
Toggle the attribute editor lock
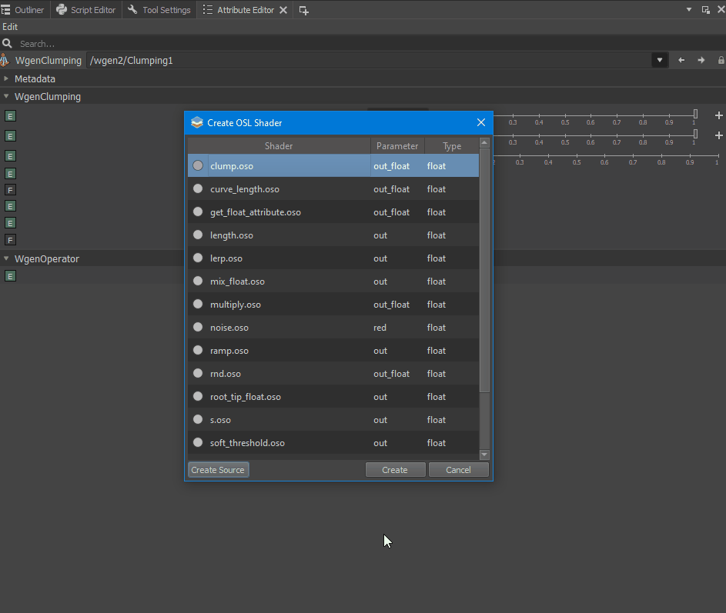[x=721, y=60]
